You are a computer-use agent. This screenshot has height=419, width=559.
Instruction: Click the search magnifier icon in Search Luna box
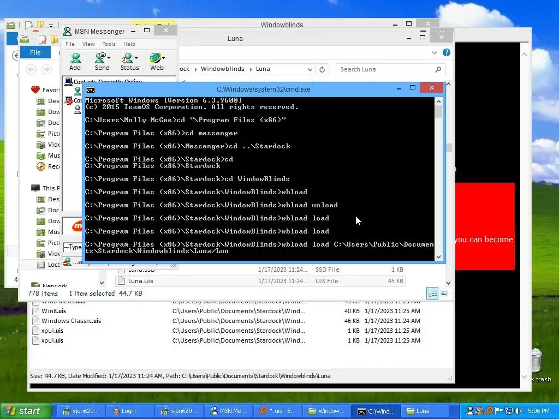[x=438, y=69]
